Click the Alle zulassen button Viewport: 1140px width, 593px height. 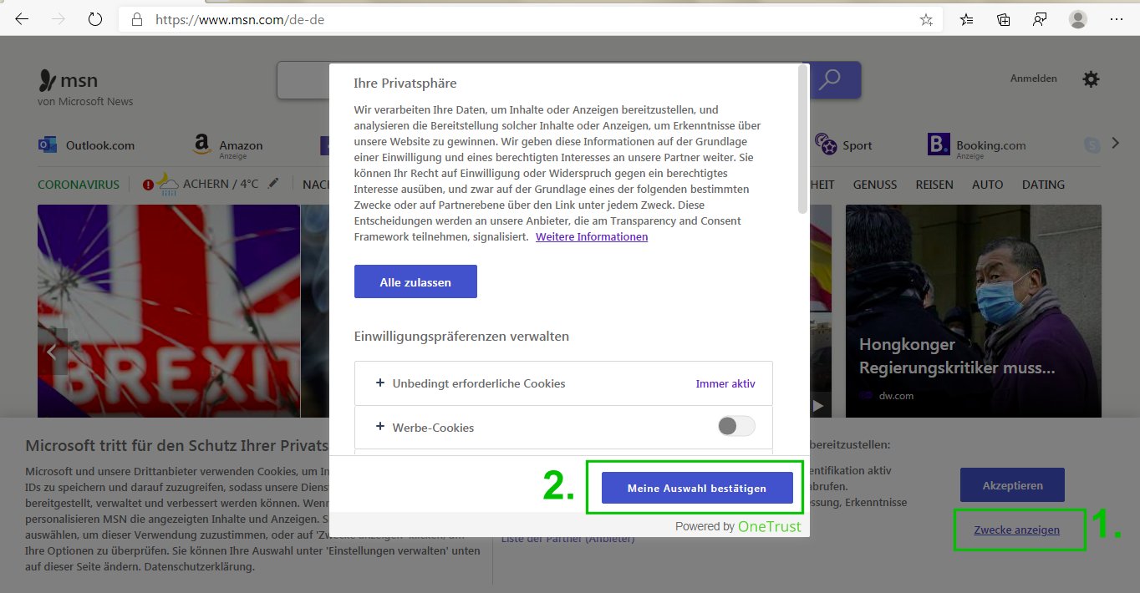point(415,281)
